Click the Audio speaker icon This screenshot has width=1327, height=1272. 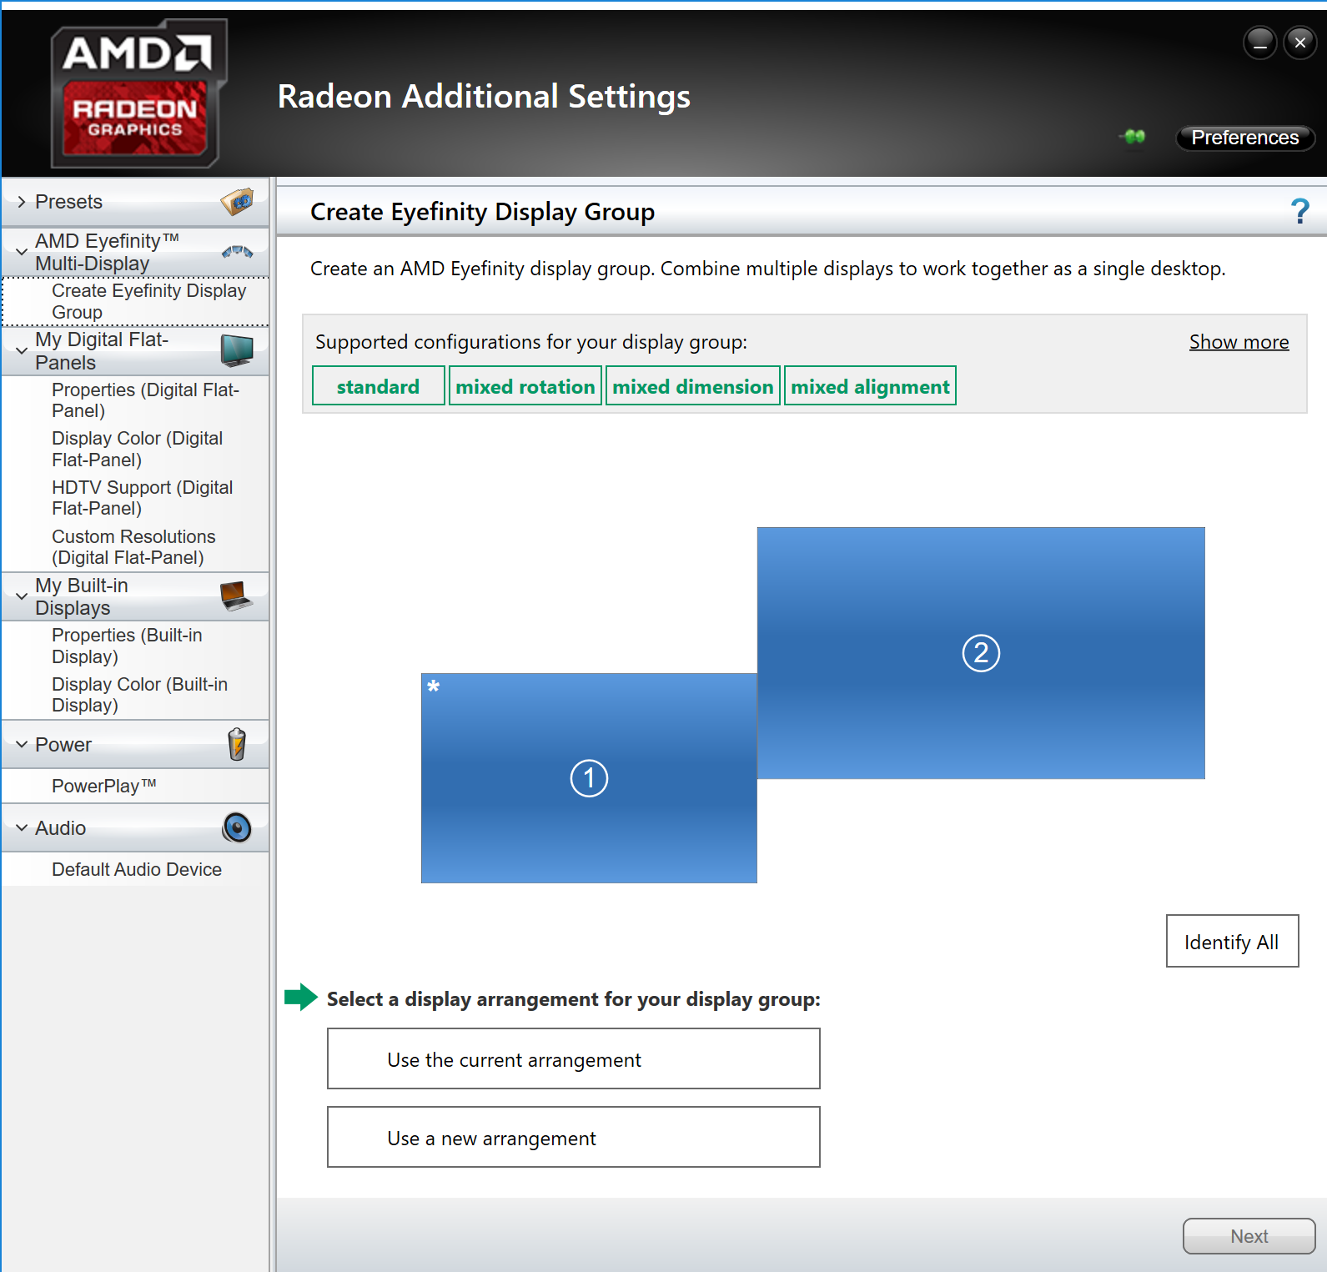237,827
